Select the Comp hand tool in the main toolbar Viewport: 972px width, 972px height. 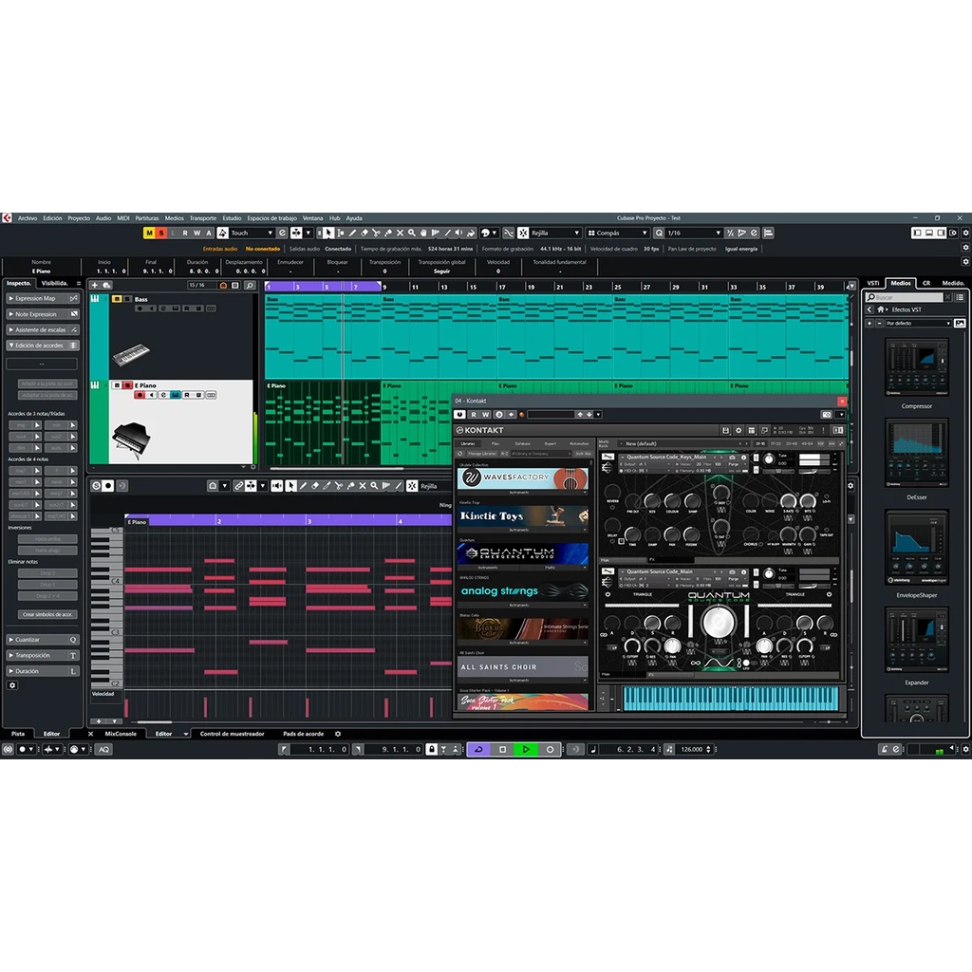423,234
